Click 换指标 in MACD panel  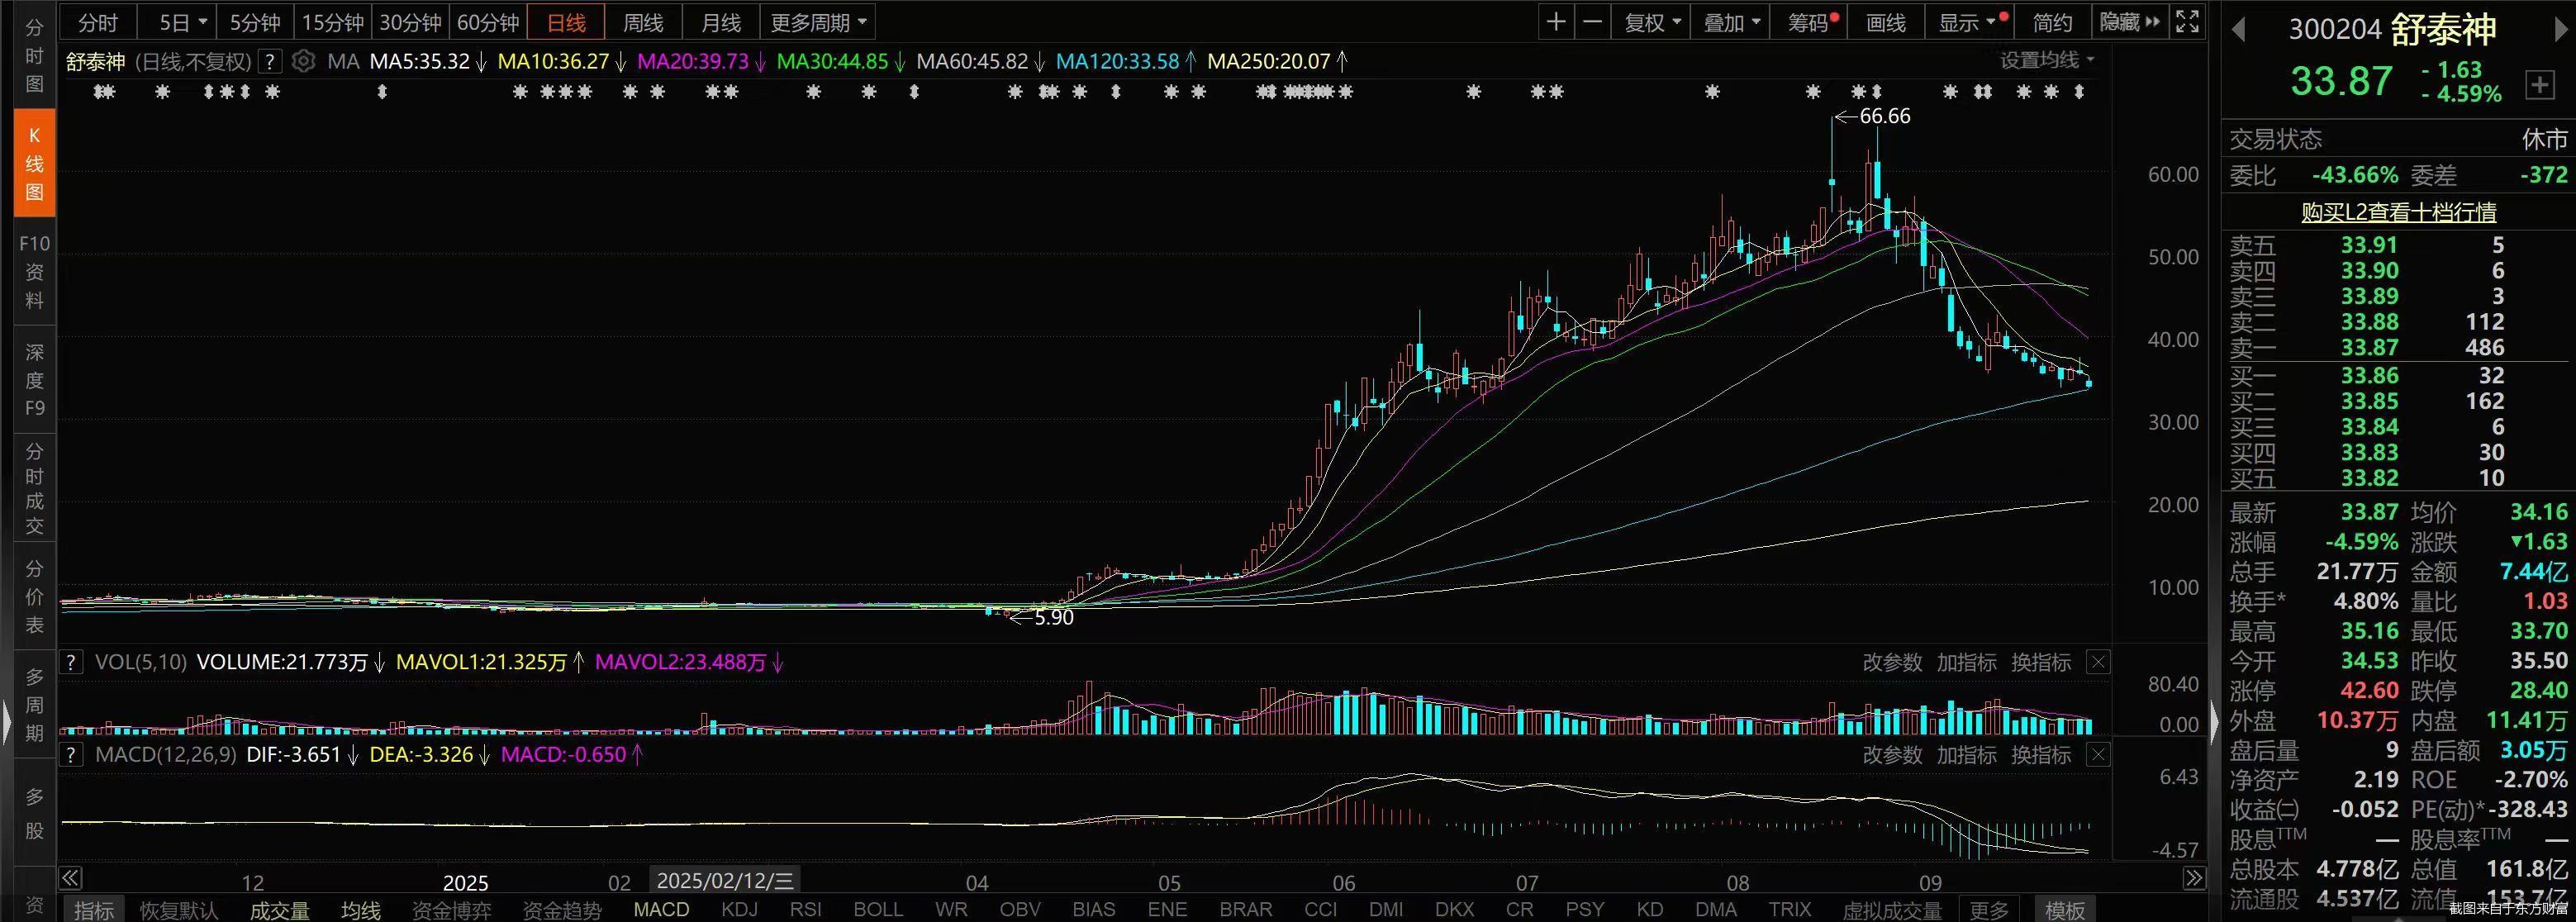[x=2040, y=755]
